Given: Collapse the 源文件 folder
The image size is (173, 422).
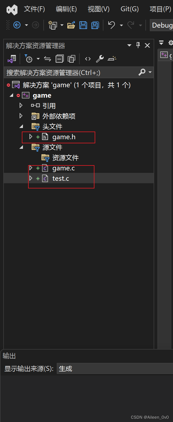Looking at the screenshot, I should (21, 147).
